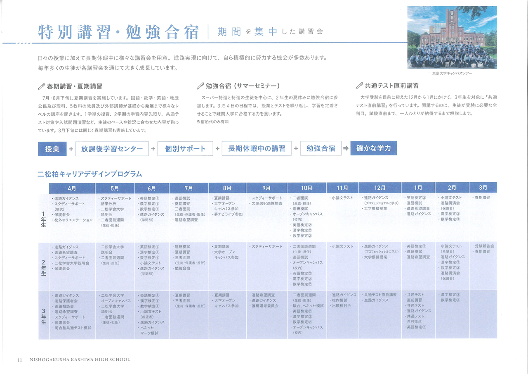528x374 pixels.
Task: Select the 4月 column header
Action: (72, 188)
